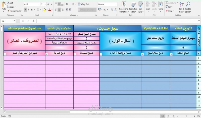Apply accounting number format icon
This screenshot has width=201, height=118.
[x=100, y=10]
